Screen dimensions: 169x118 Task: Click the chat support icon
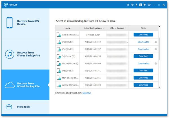point(145,5)
